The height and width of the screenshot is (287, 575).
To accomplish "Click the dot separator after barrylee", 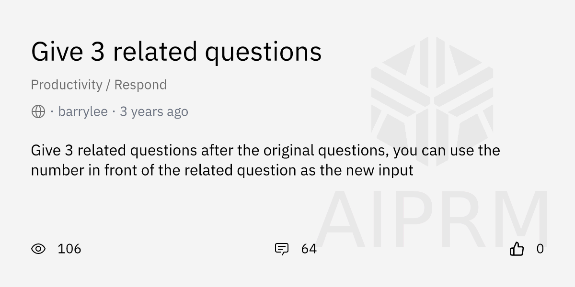I will [114, 112].
